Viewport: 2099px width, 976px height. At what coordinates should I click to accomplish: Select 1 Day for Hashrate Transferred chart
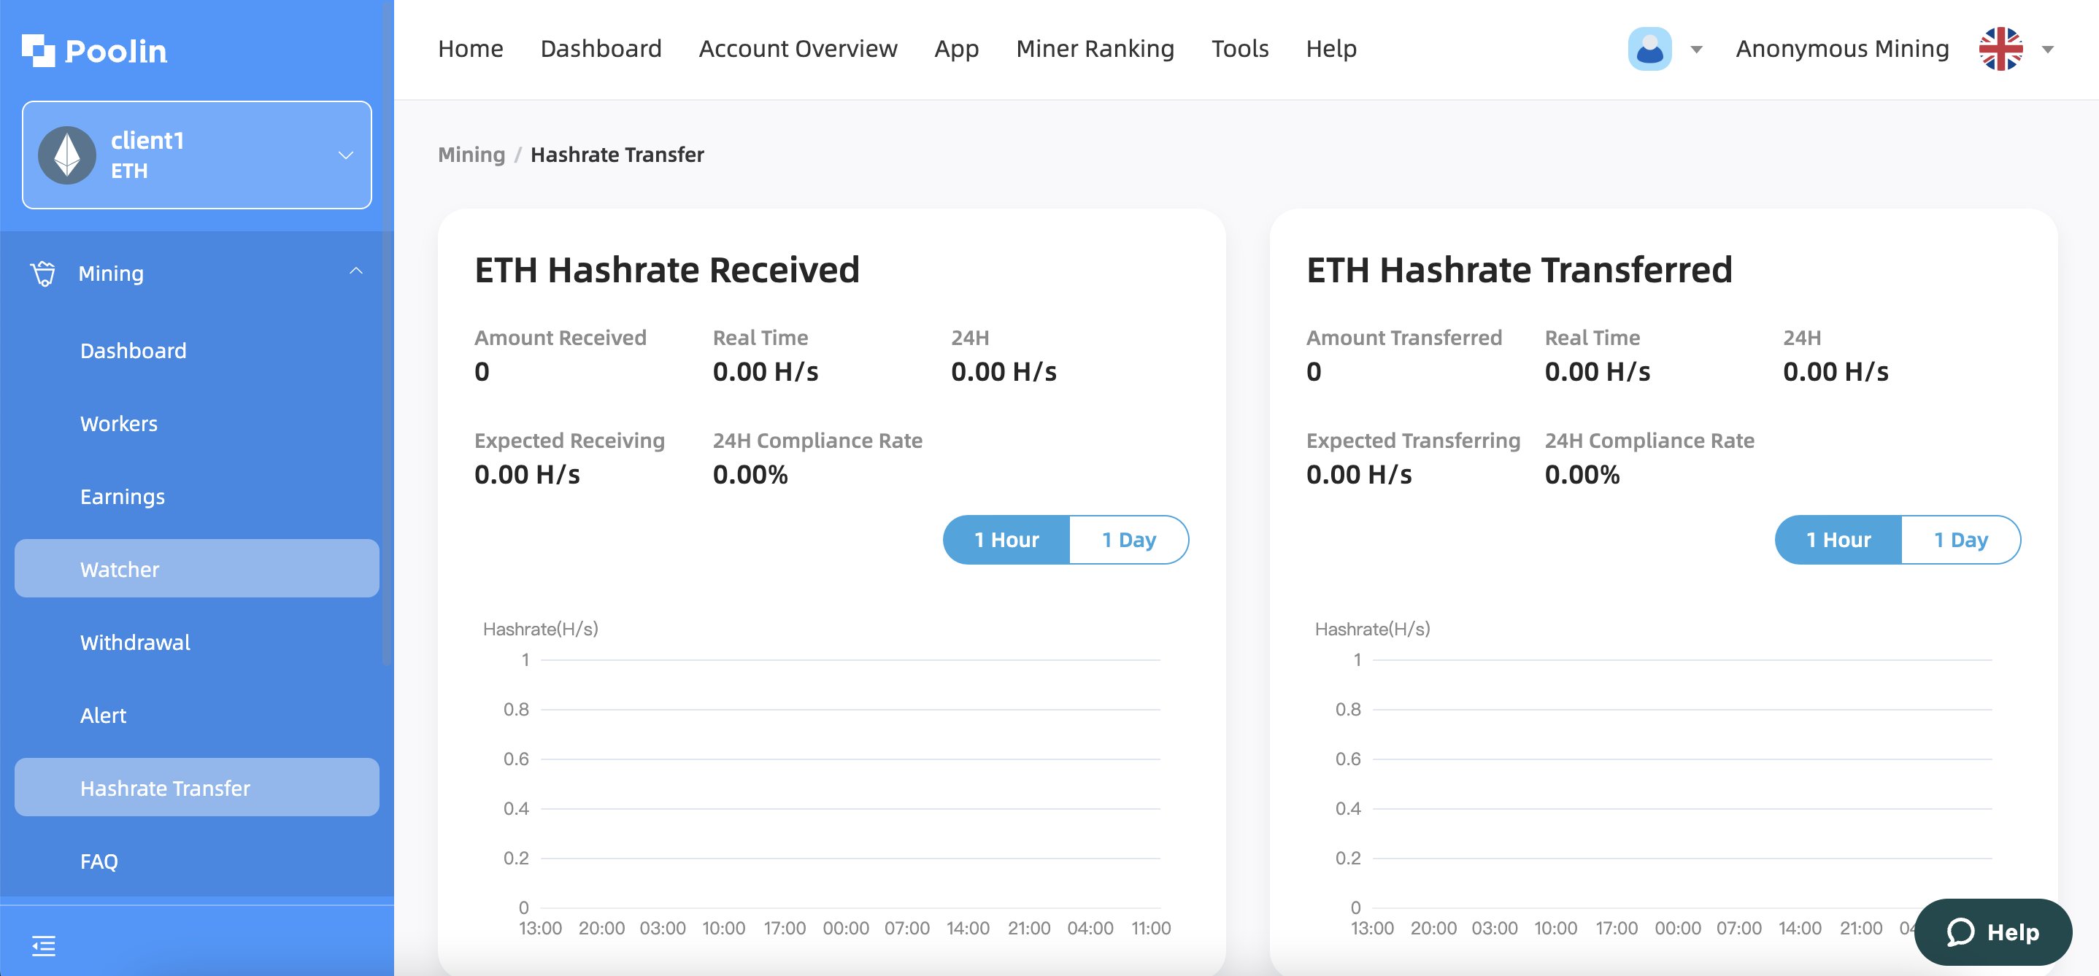point(1960,540)
